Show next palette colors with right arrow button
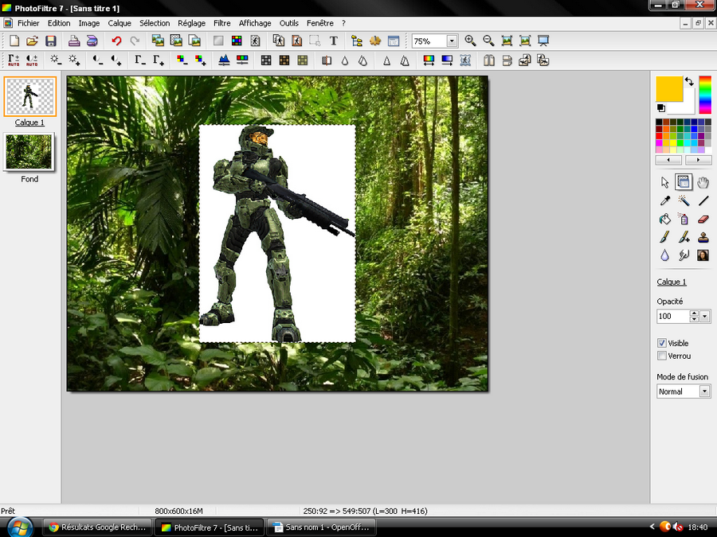This screenshot has width=717, height=537. pos(698,160)
